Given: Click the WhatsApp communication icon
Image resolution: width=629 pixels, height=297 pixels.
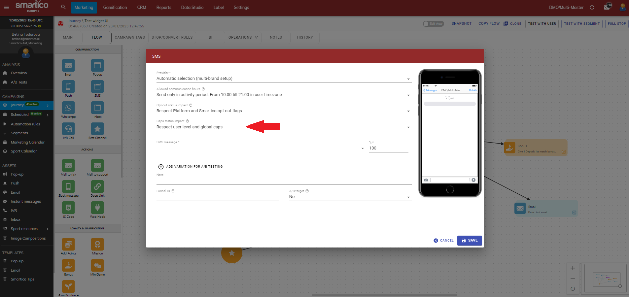Looking at the screenshot, I should click(x=68, y=108).
